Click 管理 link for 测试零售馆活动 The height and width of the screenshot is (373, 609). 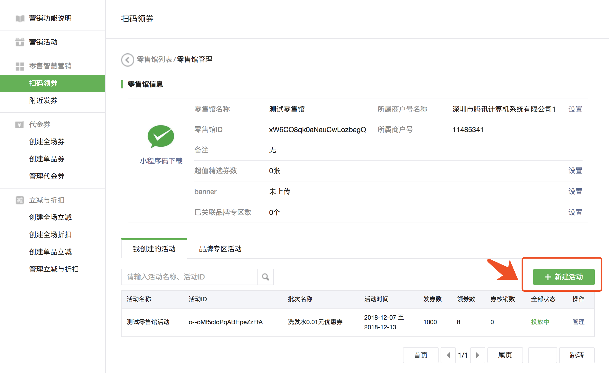(578, 322)
